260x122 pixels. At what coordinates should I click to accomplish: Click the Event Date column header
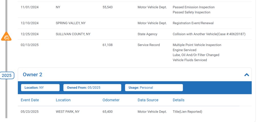30,100
